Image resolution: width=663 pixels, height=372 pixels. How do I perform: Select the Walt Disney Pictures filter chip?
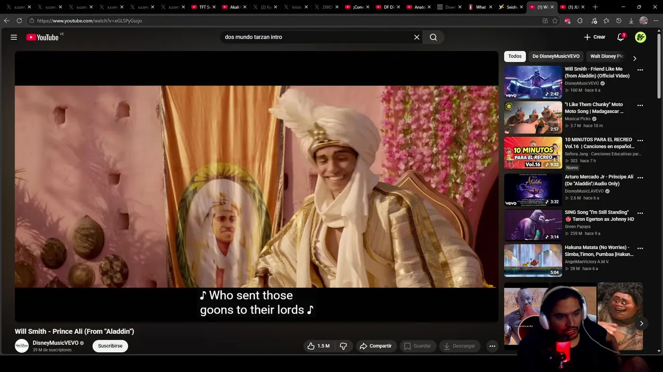(607, 56)
